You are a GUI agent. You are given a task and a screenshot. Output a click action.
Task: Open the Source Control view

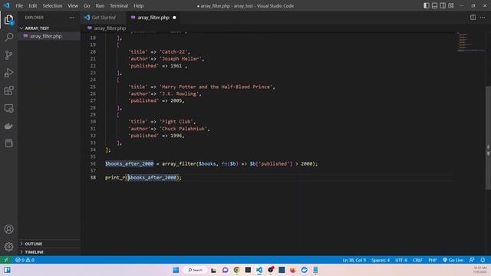[8, 55]
